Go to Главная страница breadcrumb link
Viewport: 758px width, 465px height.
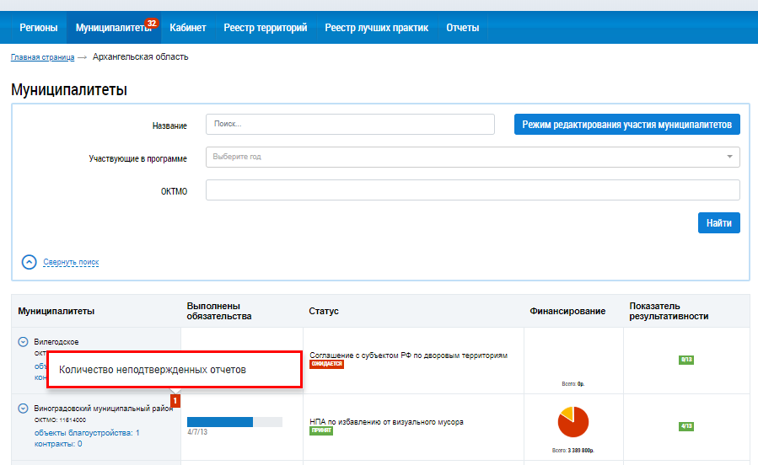click(x=42, y=57)
